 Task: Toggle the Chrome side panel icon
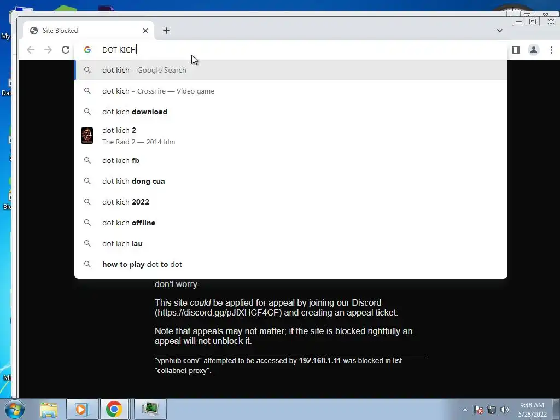click(x=516, y=50)
